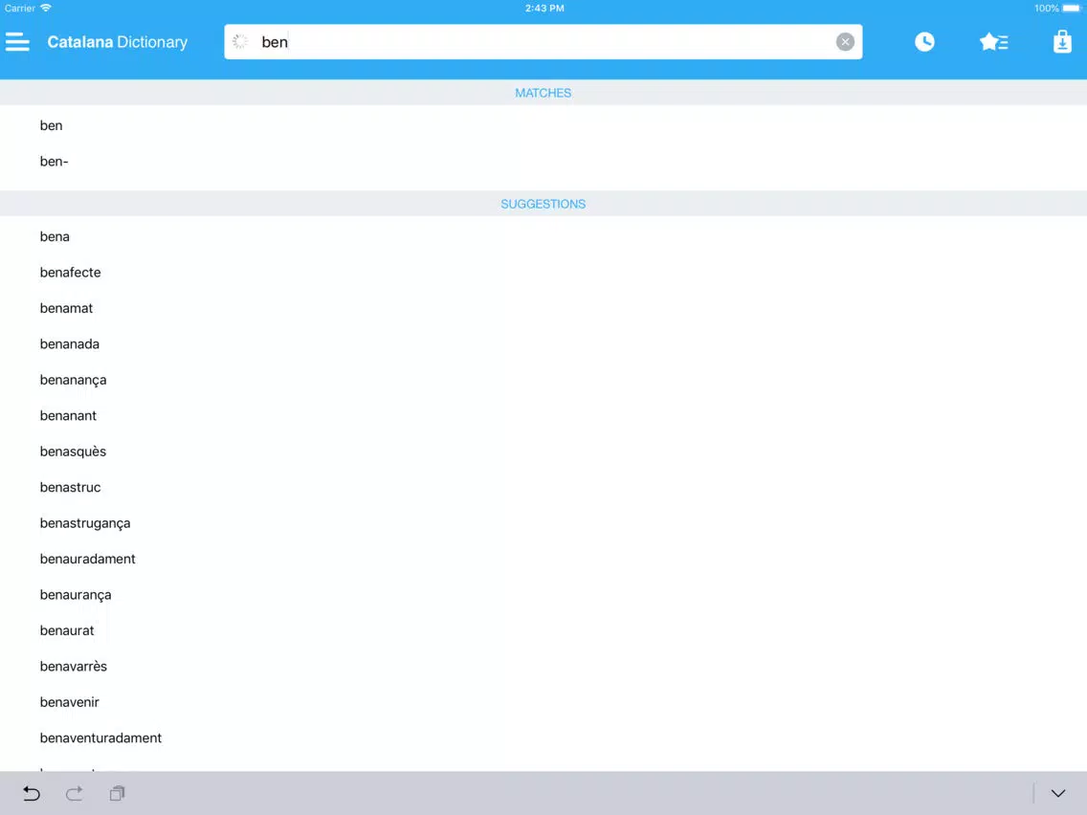This screenshot has height=815, width=1087.
Task: Clear the search field text
Action: (844, 42)
